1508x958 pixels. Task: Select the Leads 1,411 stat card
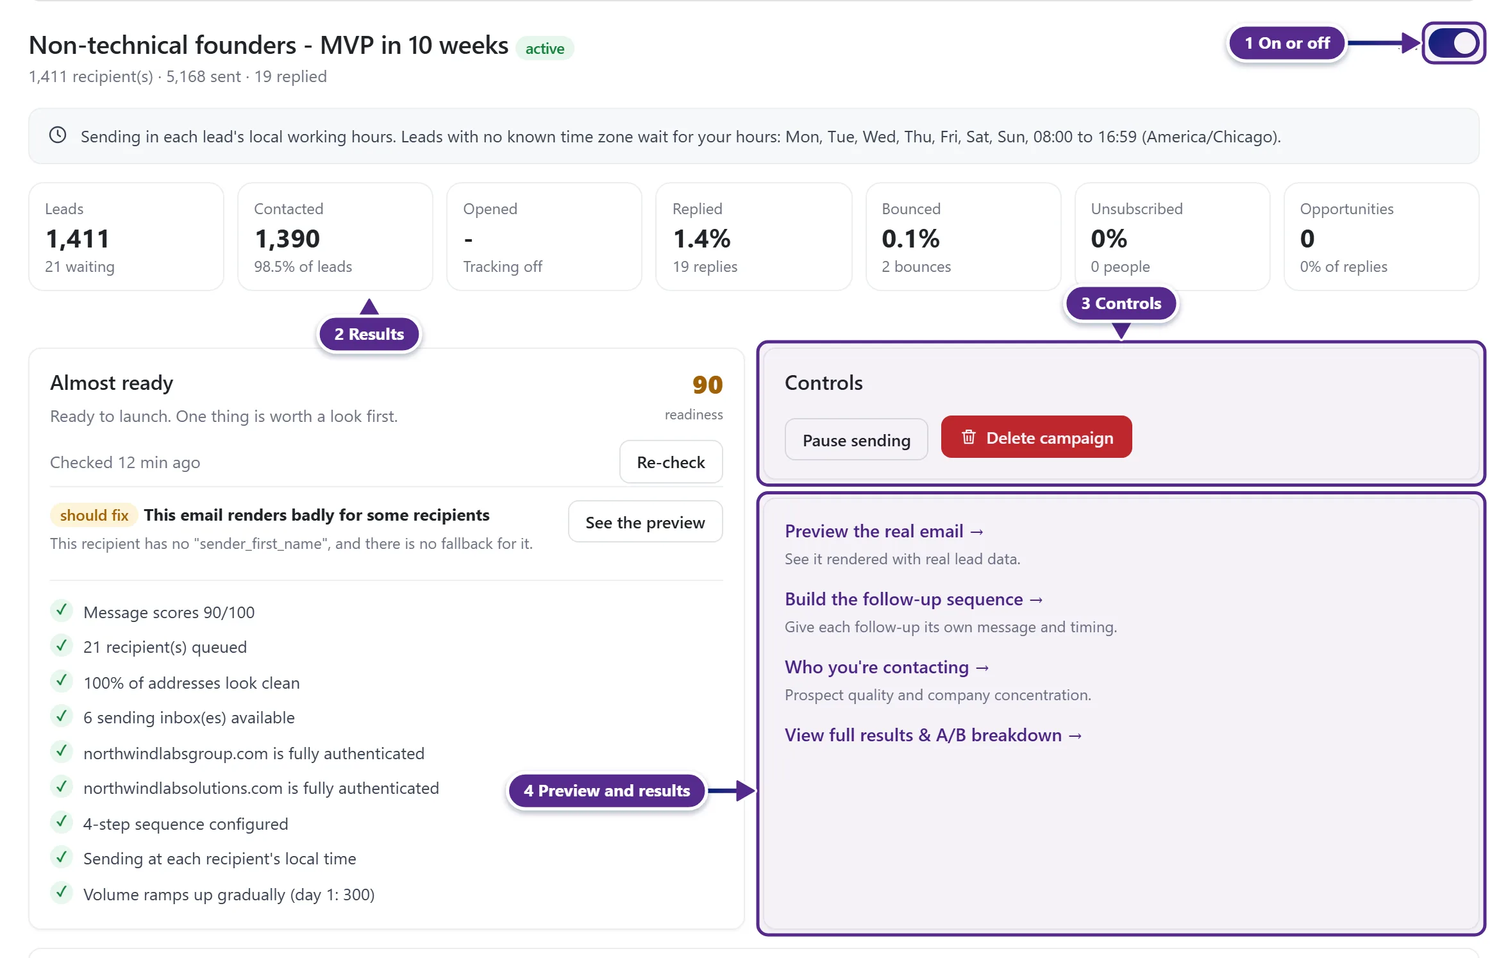[126, 237]
